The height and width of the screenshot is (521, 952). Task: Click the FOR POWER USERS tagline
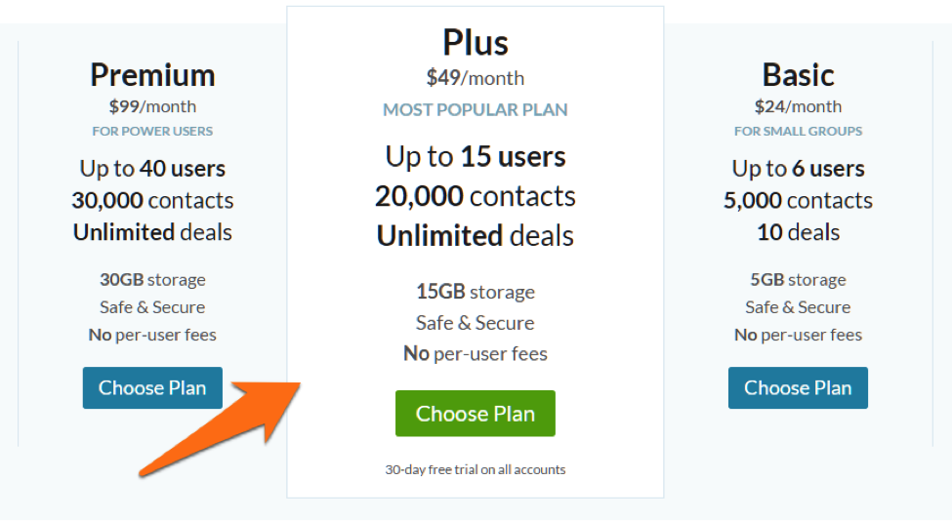pyautogui.click(x=152, y=131)
